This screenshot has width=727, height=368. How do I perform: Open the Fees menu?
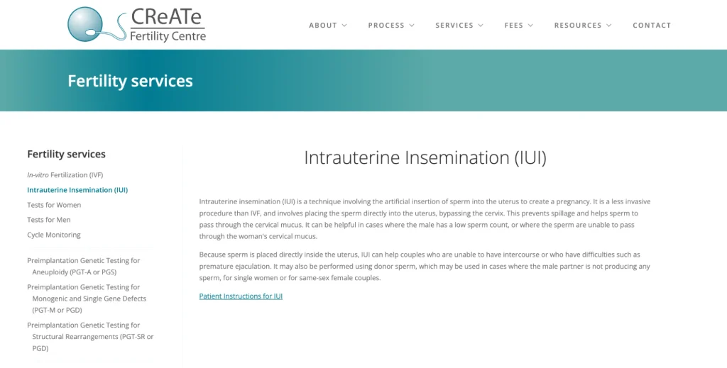coord(514,26)
